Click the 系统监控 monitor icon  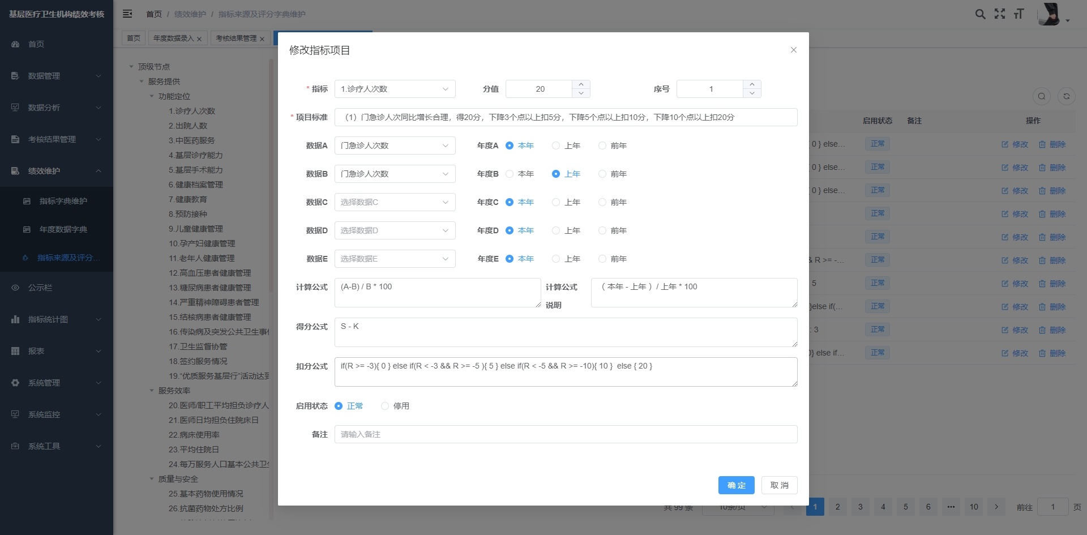(15, 414)
